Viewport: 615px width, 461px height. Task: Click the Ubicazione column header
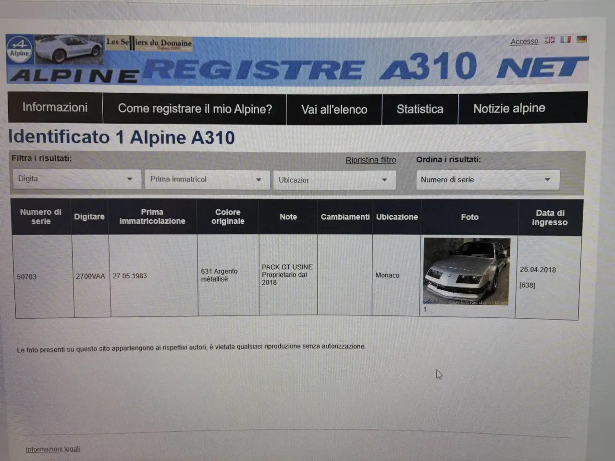click(397, 217)
